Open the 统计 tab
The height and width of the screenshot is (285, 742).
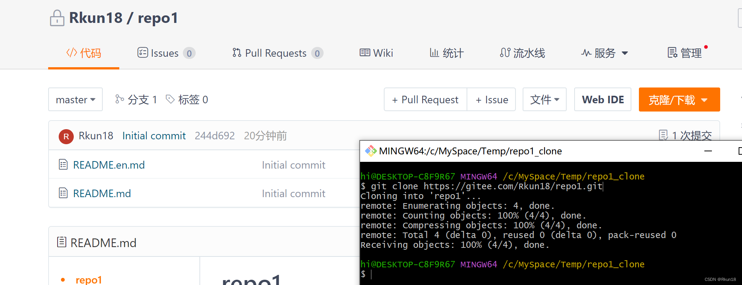(x=447, y=53)
